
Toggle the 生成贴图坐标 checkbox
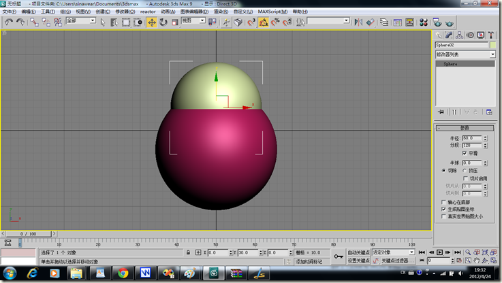(x=443, y=209)
